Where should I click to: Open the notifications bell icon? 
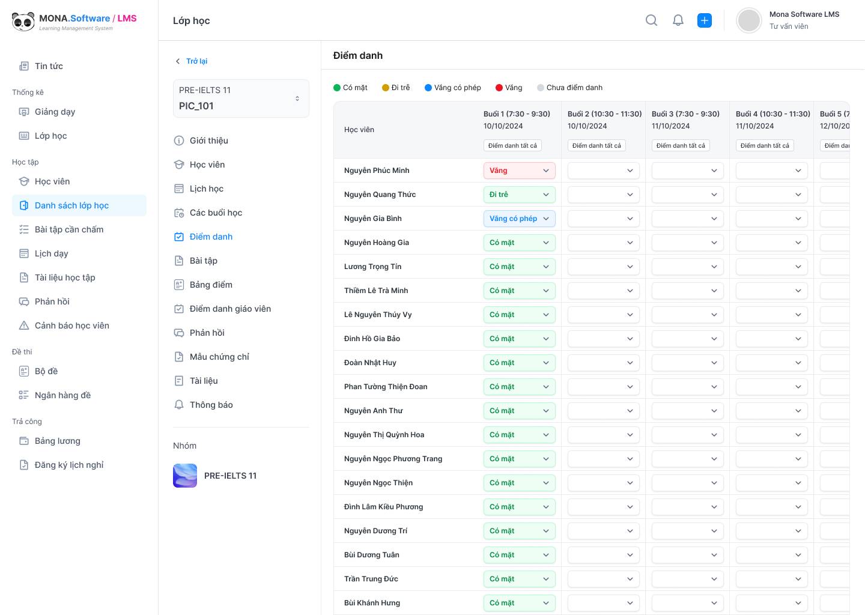(x=678, y=20)
